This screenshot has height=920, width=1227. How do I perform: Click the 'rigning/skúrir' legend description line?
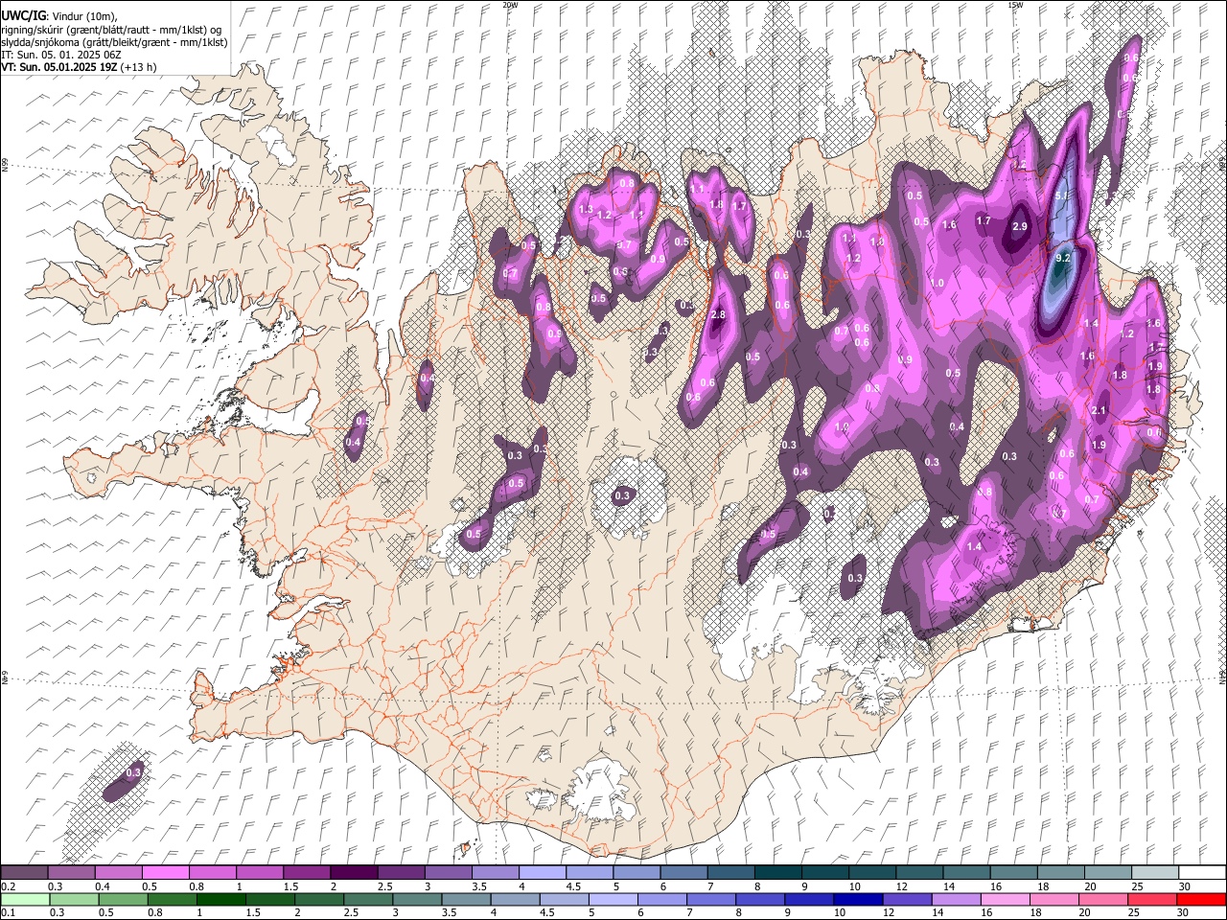point(113,29)
